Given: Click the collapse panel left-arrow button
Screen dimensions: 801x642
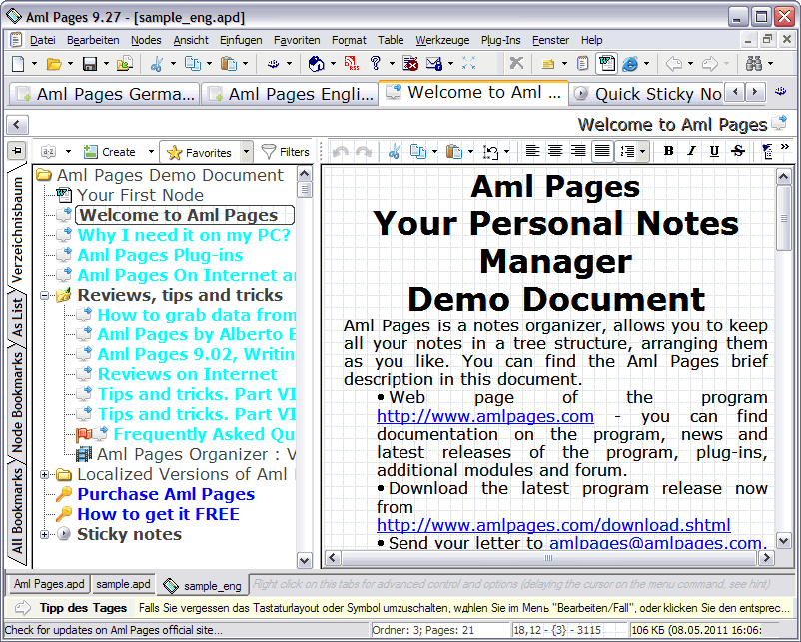Looking at the screenshot, I should tap(17, 124).
